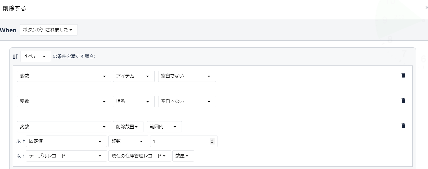Viewport: 428px width, 169px height.
Task: Delete the 削除数量 condition row via trash icon
Action: point(403,126)
